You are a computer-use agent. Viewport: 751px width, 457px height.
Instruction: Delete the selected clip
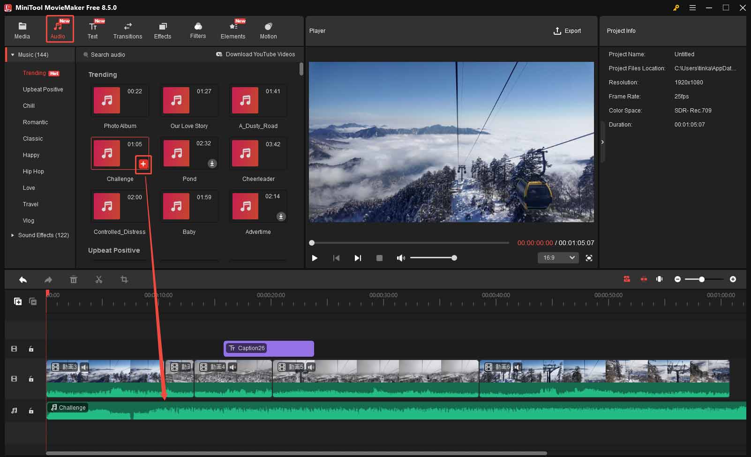tap(74, 279)
